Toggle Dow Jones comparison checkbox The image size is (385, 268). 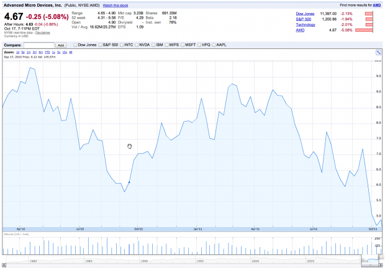[75, 45]
